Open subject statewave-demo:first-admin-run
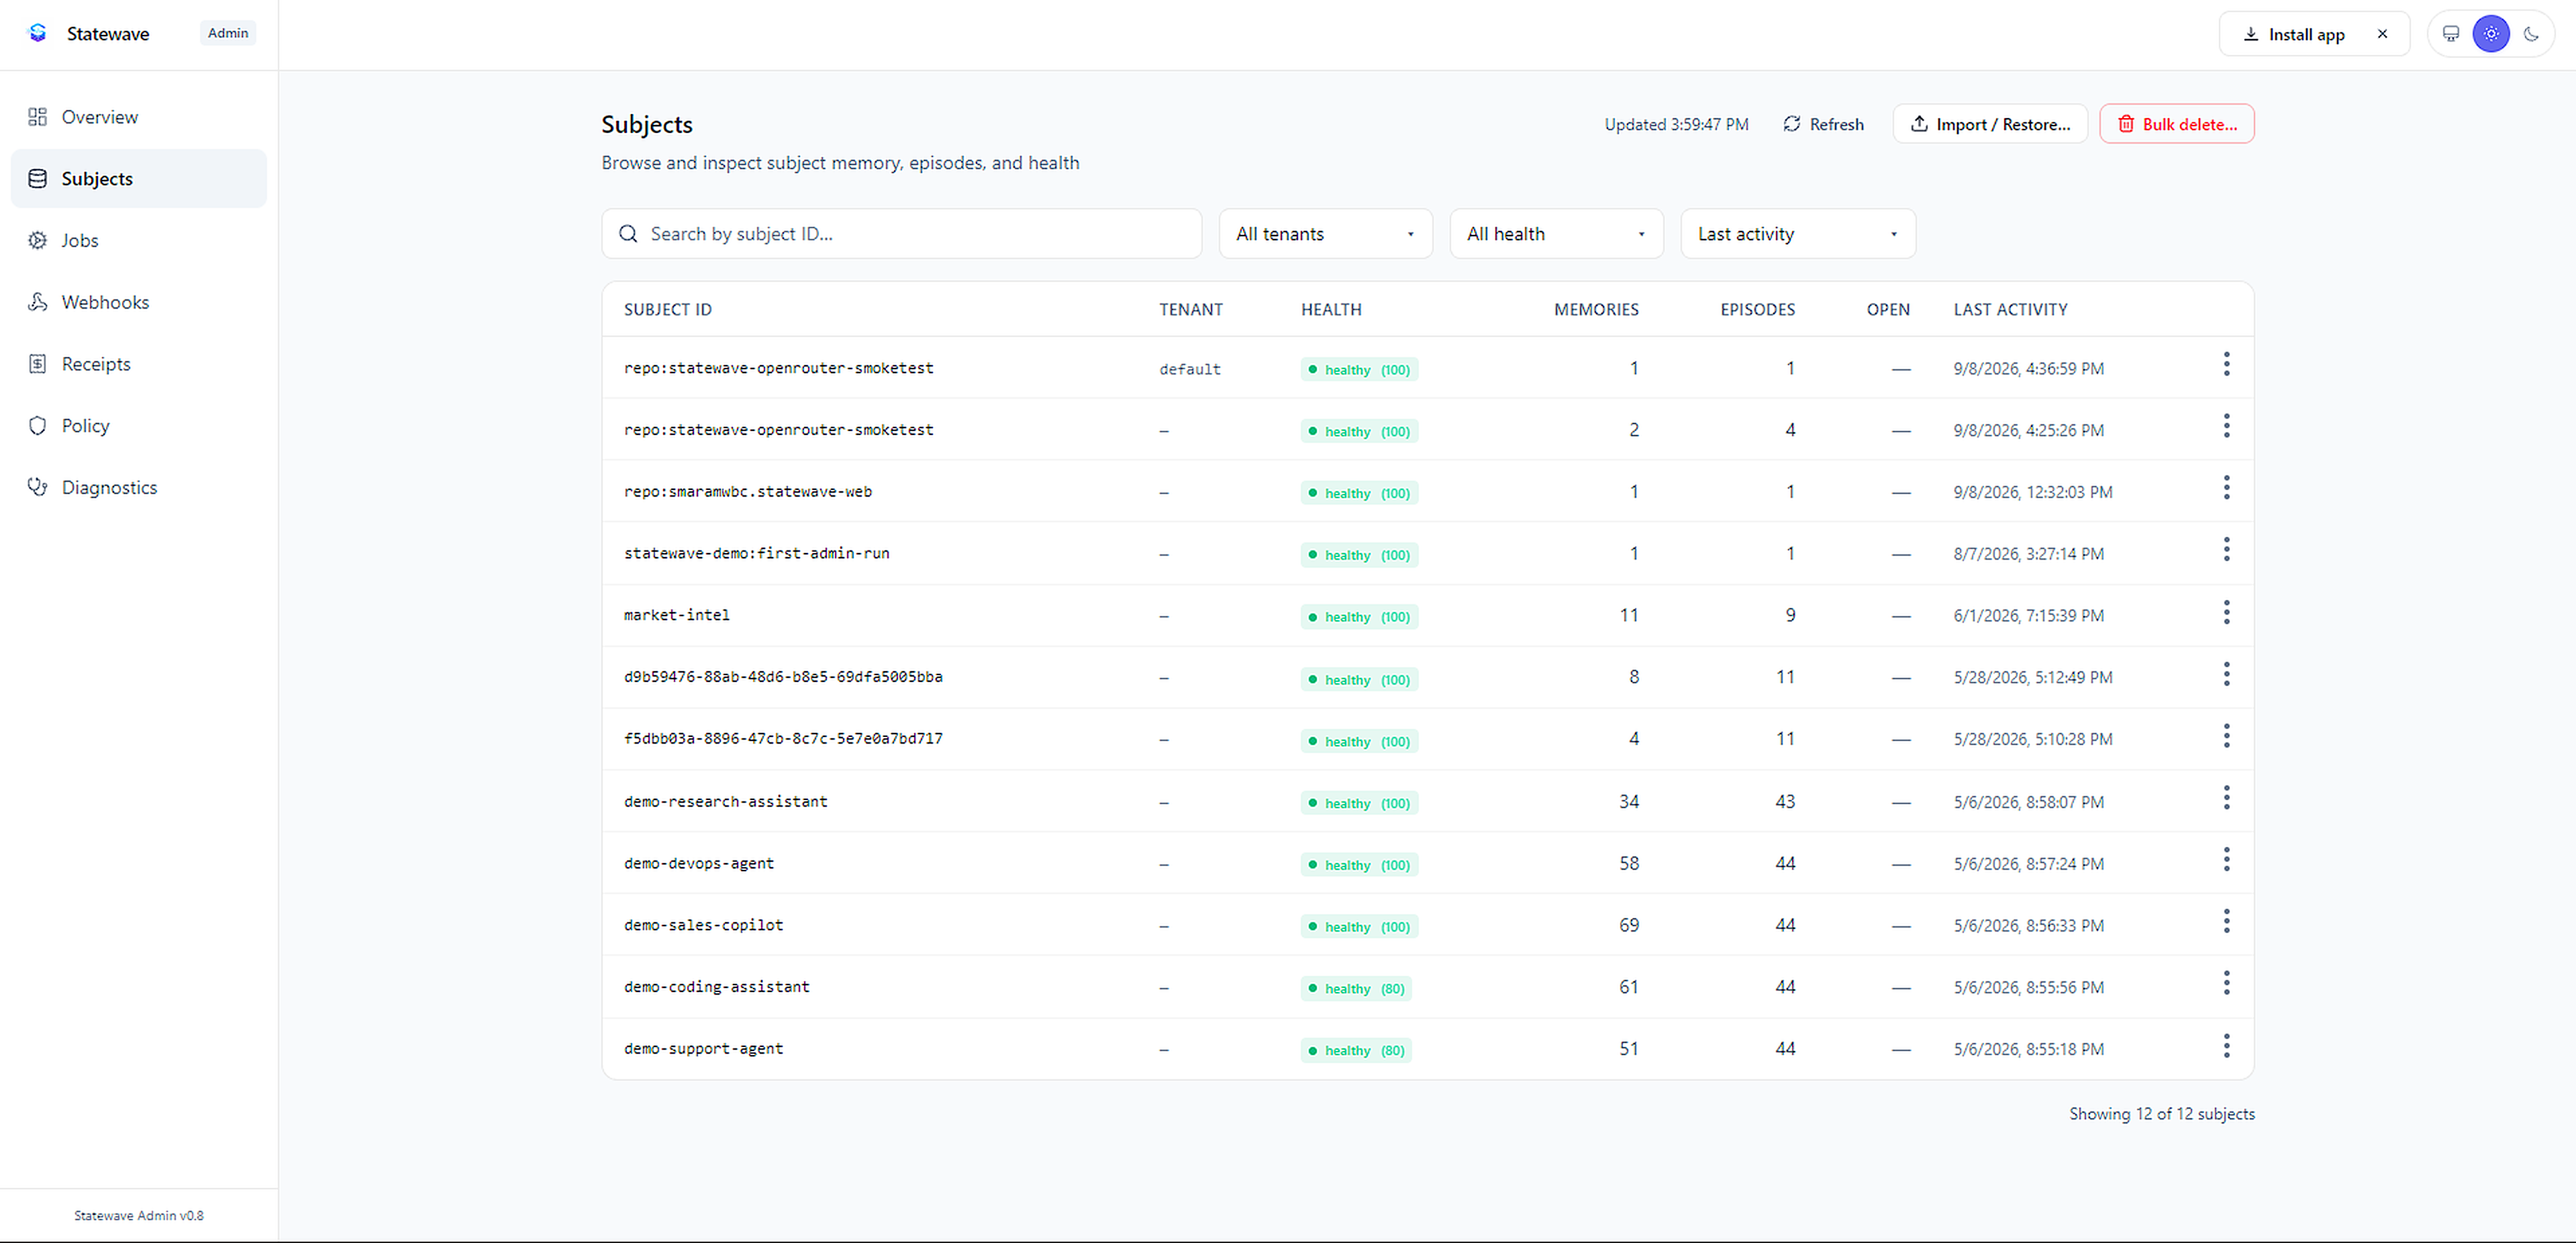Screen dimensions: 2576x1243 coord(757,554)
